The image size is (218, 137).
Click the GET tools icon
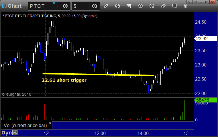tap(129, 6)
